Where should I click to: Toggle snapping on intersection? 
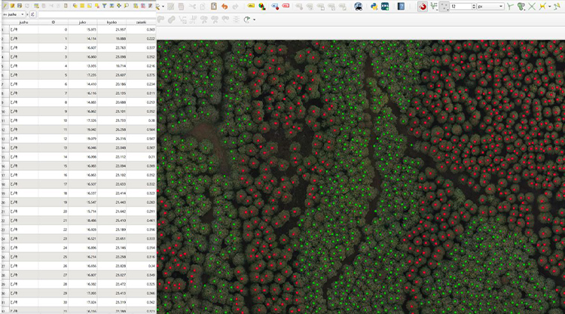click(x=532, y=6)
